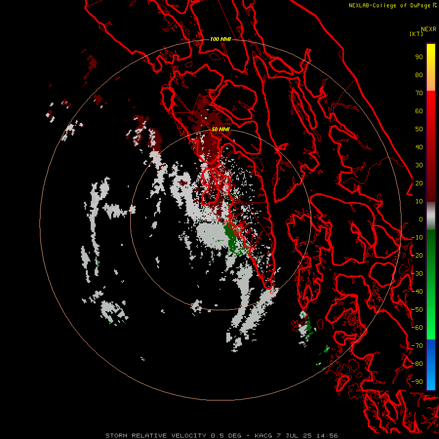The height and width of the screenshot is (439, 439).
Task: Click the -80 value on velocity scale
Action: [x=417, y=364]
